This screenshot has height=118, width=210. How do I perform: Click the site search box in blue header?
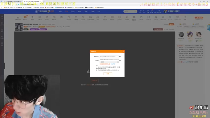click(130, 11)
